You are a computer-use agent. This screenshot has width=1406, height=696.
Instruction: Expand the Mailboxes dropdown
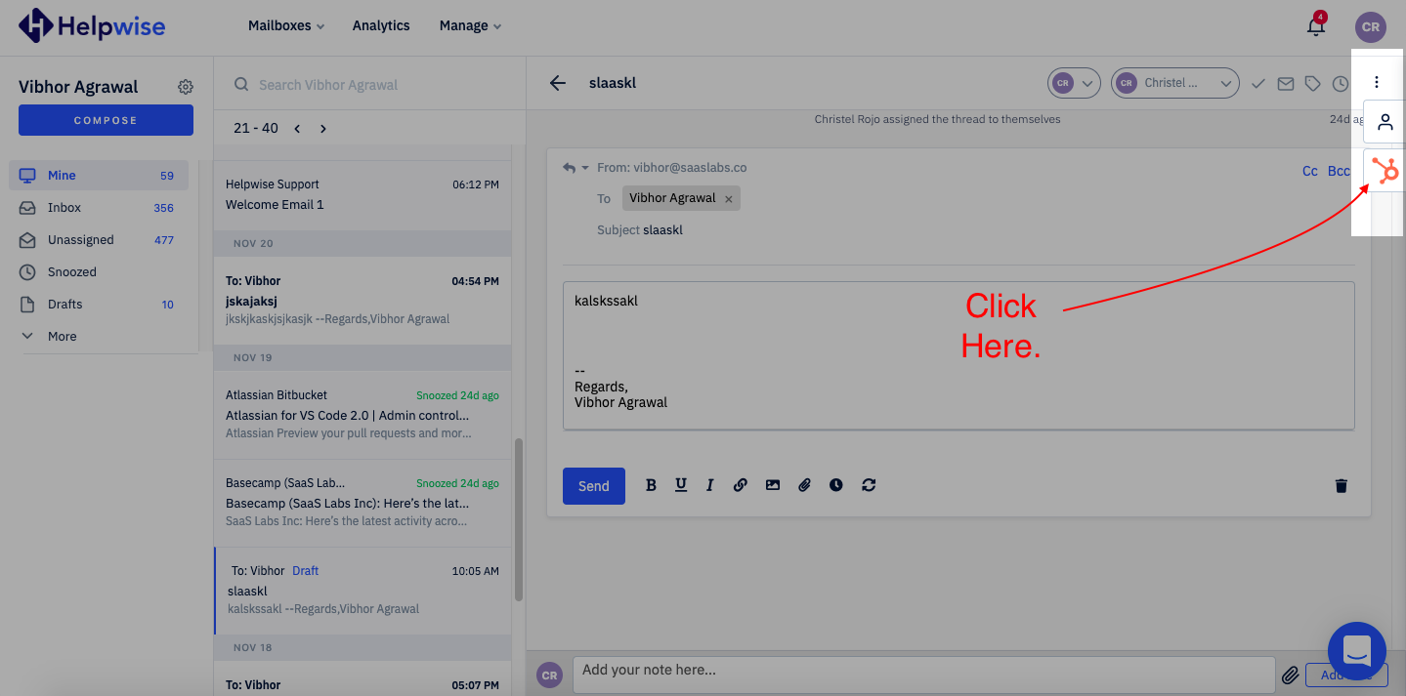coord(284,25)
